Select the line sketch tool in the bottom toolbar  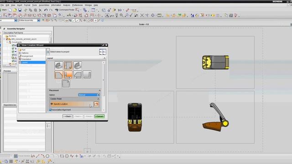point(38,156)
